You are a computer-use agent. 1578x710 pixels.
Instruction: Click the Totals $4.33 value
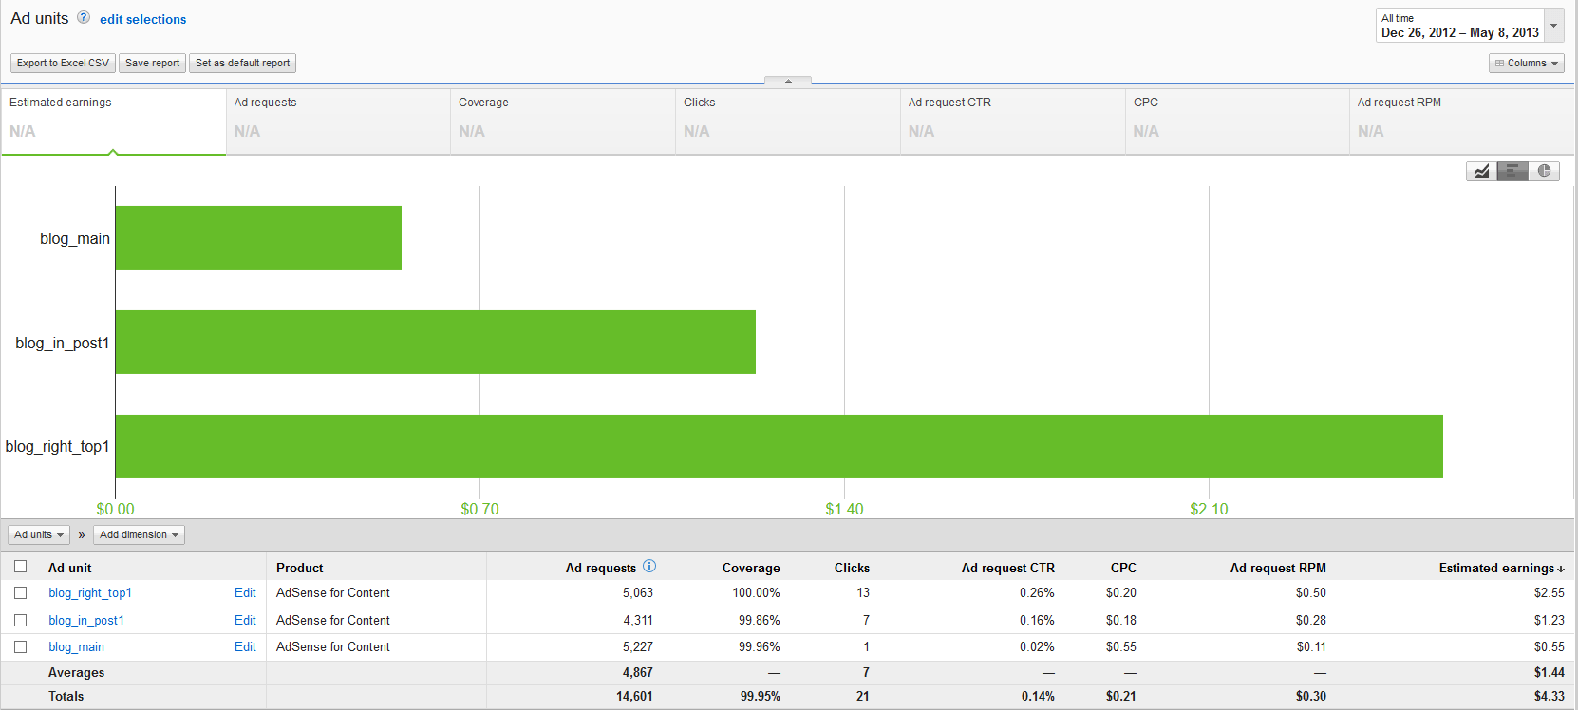1550,696
